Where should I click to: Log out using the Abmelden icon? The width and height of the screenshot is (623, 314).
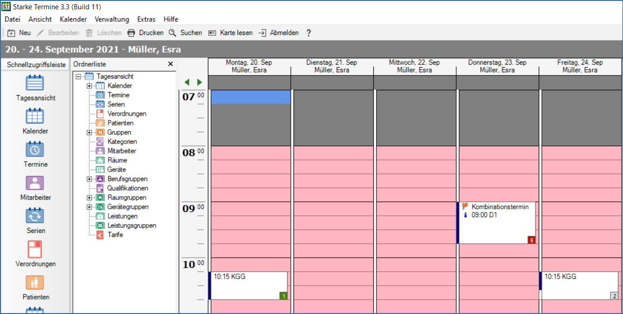[262, 33]
